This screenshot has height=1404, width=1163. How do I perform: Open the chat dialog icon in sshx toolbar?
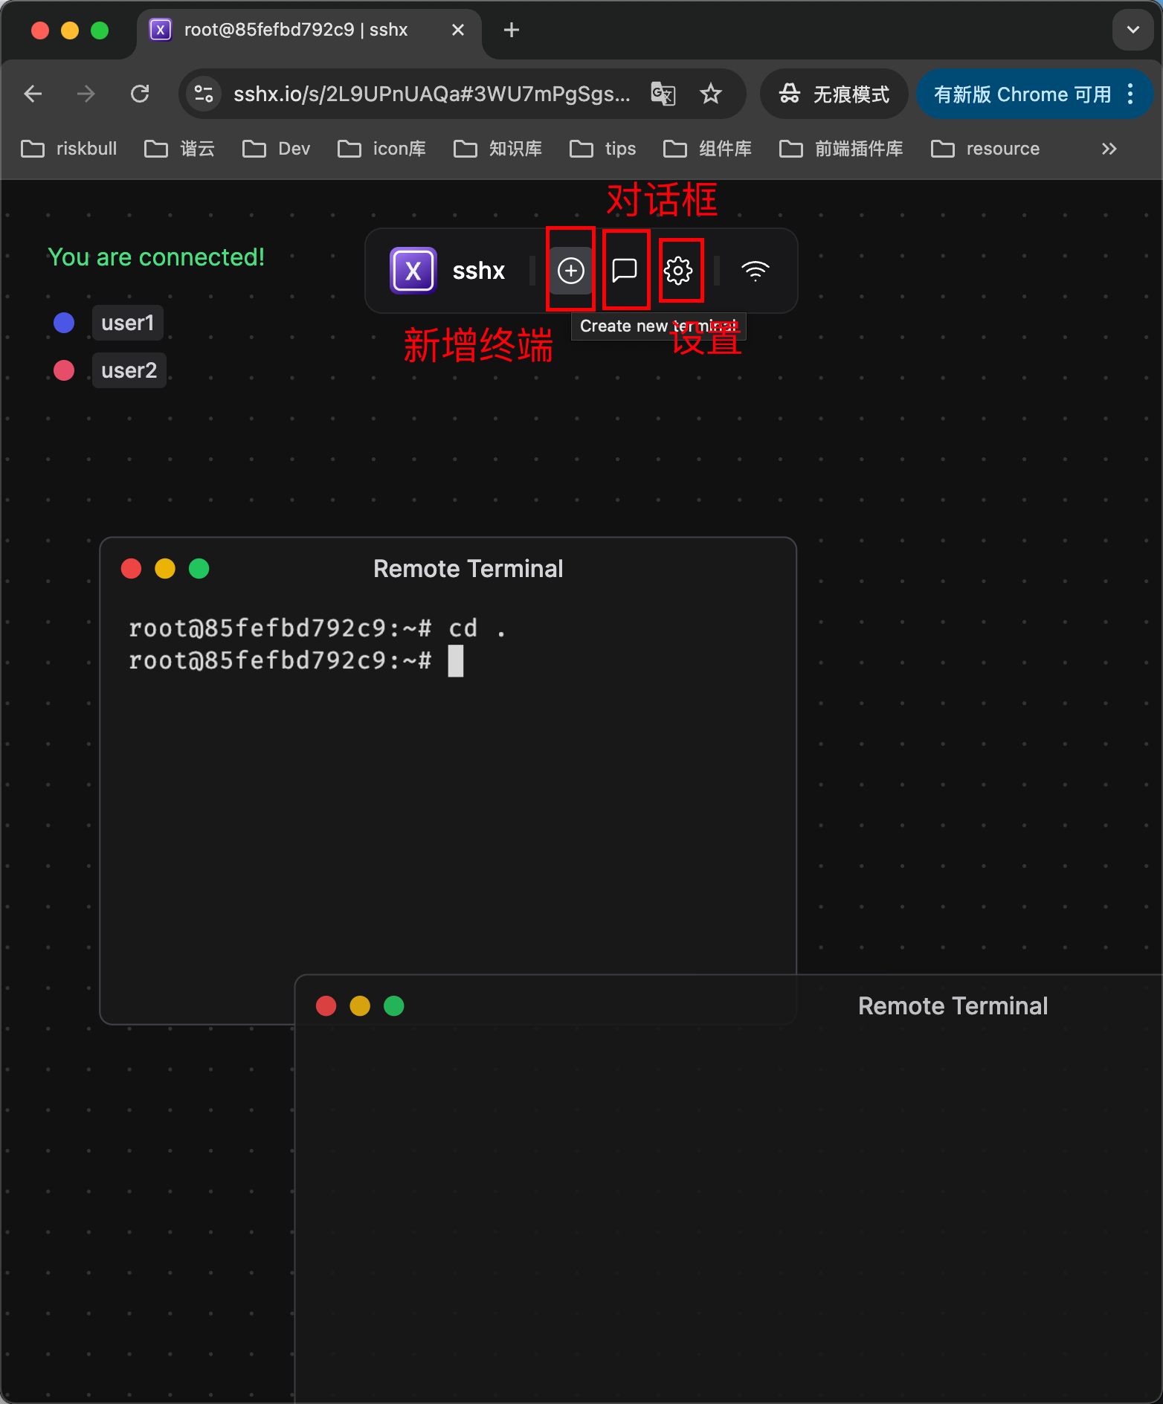(625, 271)
